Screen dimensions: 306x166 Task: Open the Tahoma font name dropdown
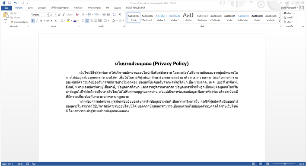tap(47, 15)
